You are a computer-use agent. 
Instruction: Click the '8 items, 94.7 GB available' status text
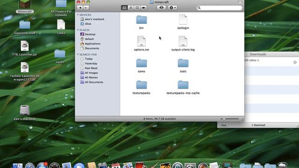(x=160, y=119)
